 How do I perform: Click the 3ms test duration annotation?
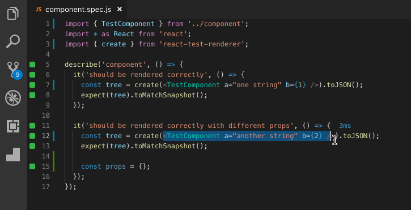point(345,126)
